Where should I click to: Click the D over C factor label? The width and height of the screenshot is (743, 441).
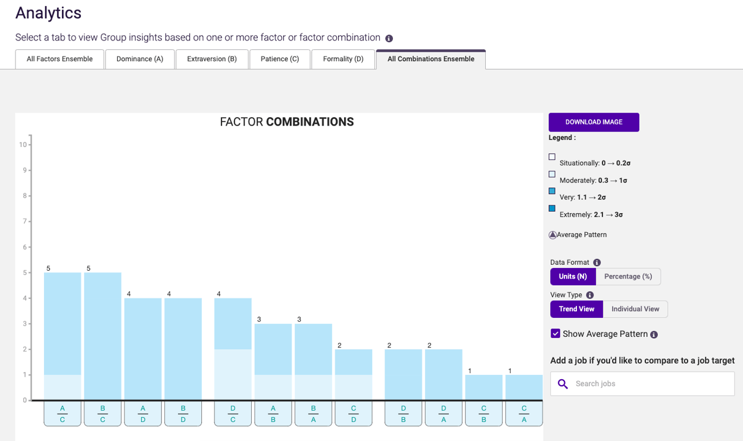(233, 414)
